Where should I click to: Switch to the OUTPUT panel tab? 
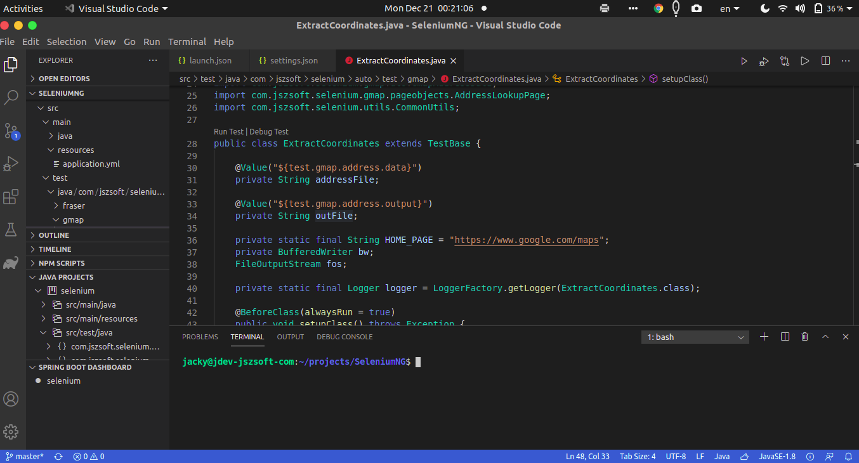(291, 337)
